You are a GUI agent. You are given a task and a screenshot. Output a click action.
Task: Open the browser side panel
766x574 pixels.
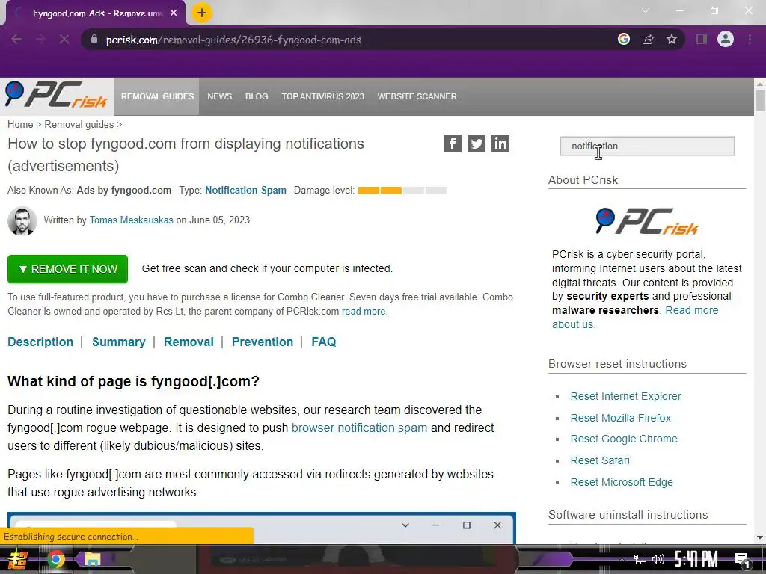click(x=702, y=39)
